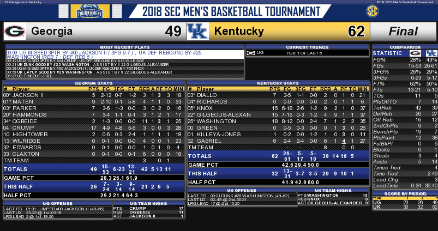The image size is (438, 231).
Task: Click the UK Team Highs panel header
Action: 333,190
